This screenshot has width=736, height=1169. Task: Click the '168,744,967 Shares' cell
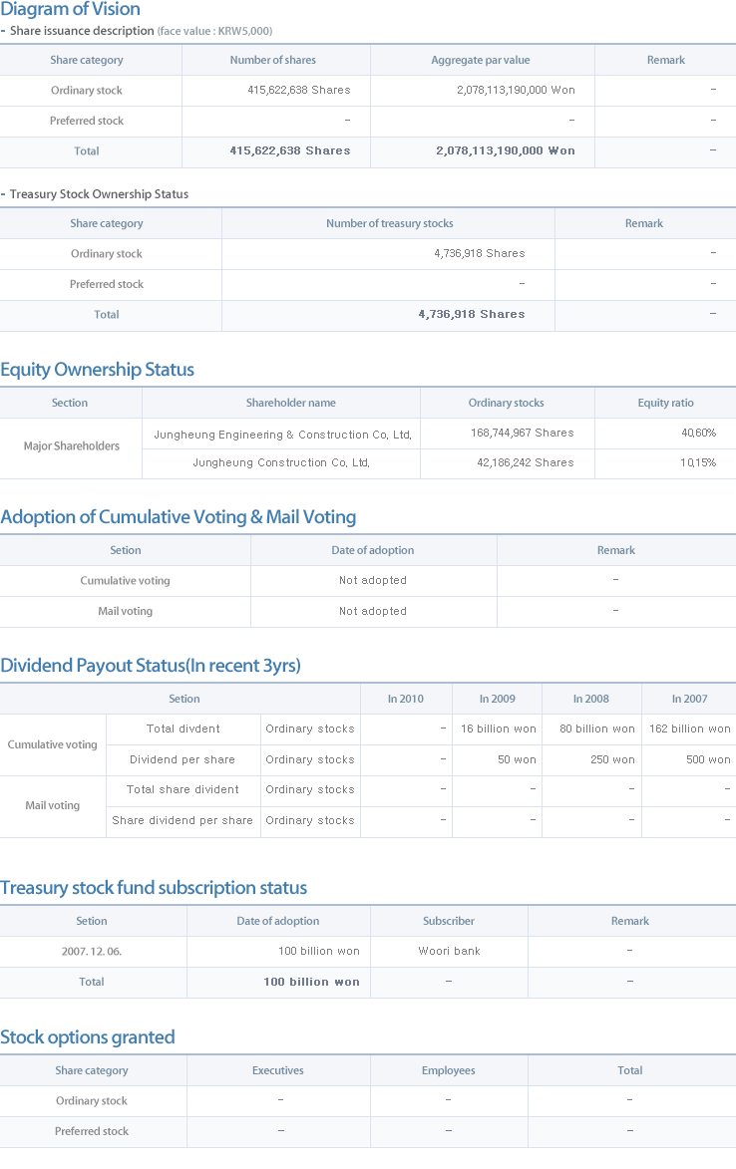click(x=522, y=433)
